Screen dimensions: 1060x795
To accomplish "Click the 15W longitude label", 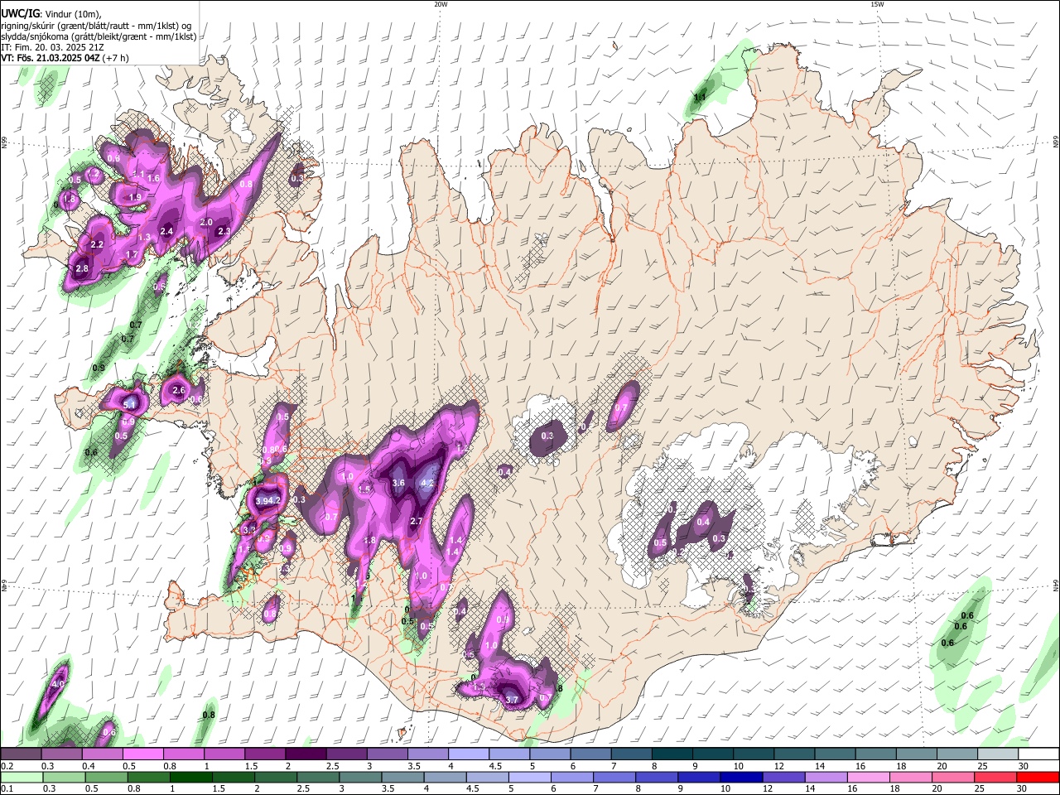I will [877, 4].
